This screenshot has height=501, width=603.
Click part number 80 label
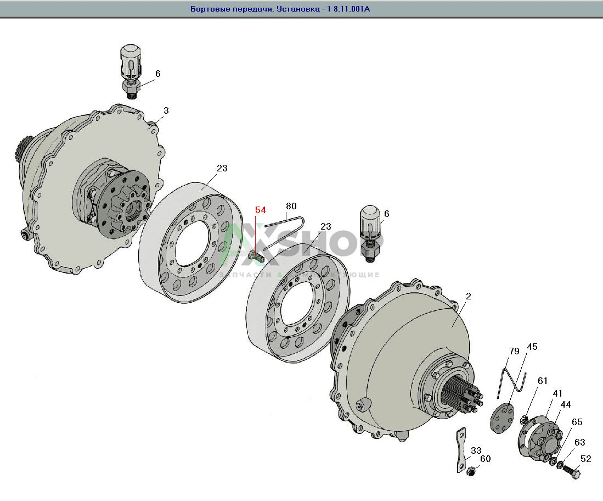click(x=291, y=206)
